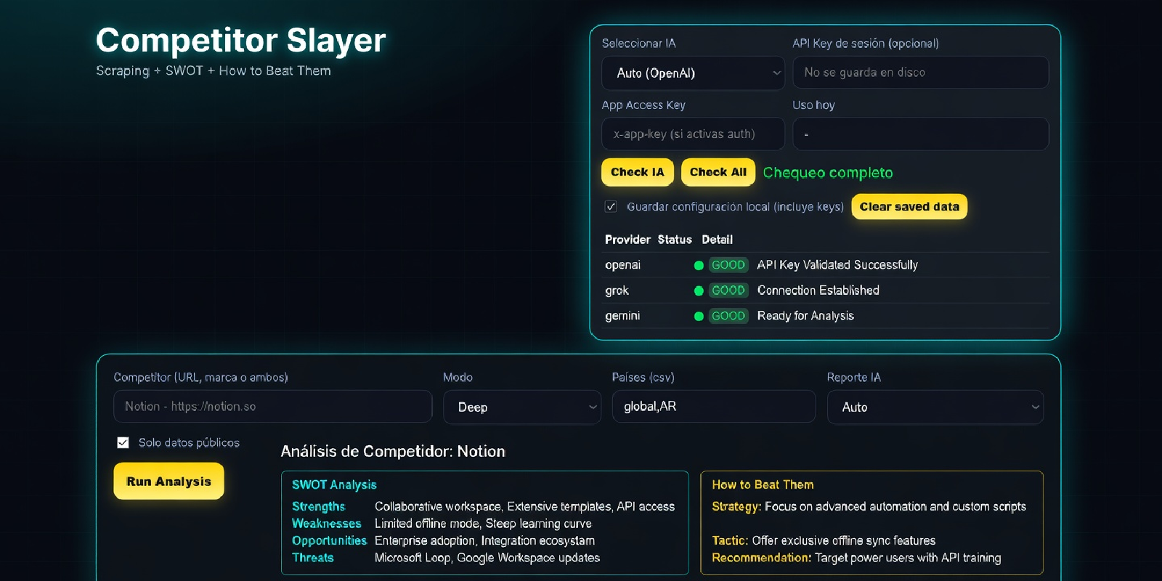Click the Strategy line about automation
This screenshot has height=581, width=1162.
pyautogui.click(x=869, y=506)
